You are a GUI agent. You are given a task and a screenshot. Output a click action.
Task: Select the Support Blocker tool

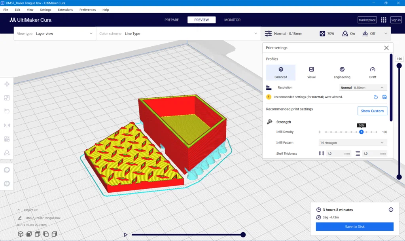(x=7, y=153)
